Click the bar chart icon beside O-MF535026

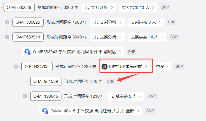tap(87, 7)
